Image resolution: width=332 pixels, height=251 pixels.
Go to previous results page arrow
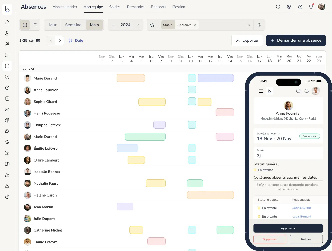[x=51, y=40]
